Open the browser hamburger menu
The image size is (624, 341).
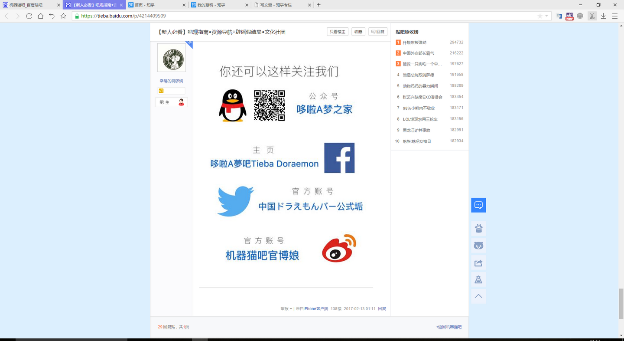tap(614, 16)
